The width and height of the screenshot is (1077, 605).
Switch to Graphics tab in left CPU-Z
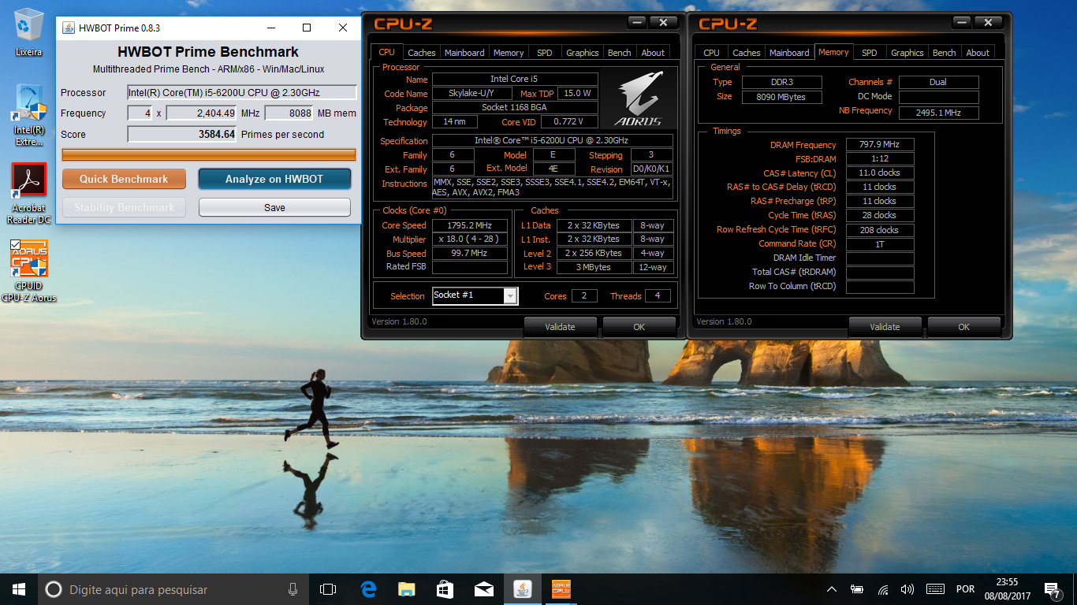583,53
